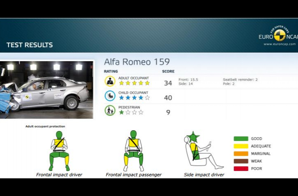
Task: Click the PEDESTRIAN label
Action: coord(129,107)
